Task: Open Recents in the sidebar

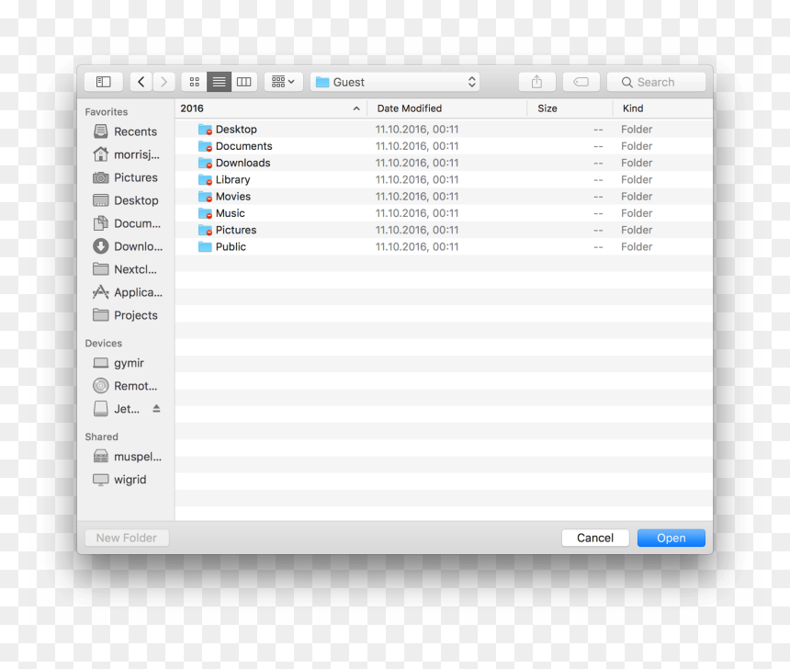Action: pos(126,131)
